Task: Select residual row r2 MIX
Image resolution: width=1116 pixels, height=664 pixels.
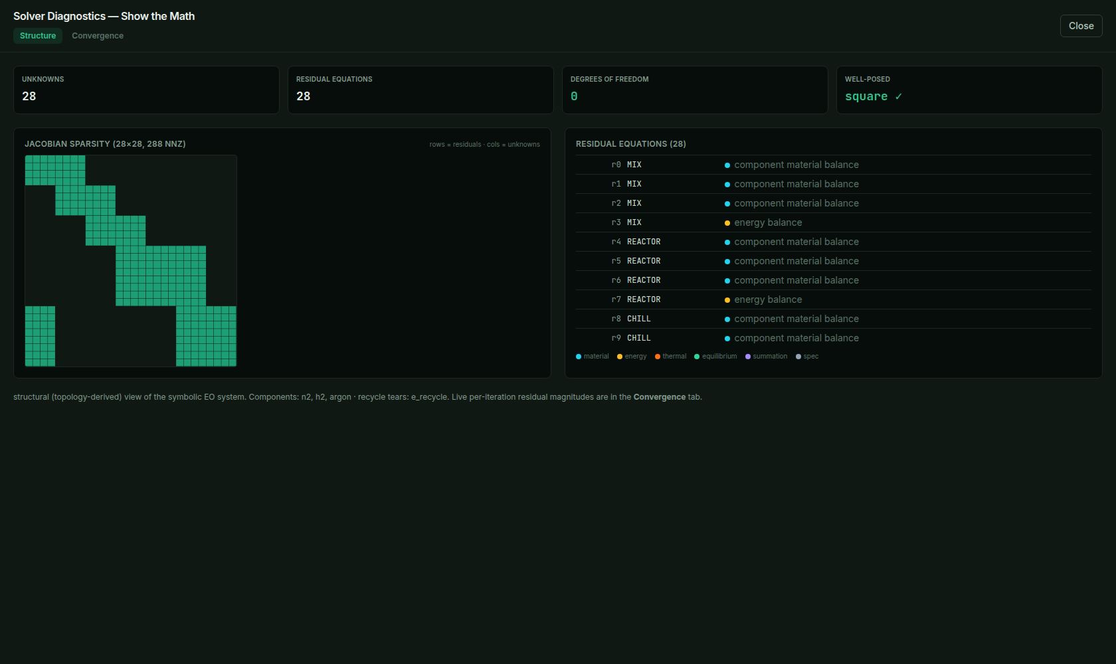Action: point(833,203)
